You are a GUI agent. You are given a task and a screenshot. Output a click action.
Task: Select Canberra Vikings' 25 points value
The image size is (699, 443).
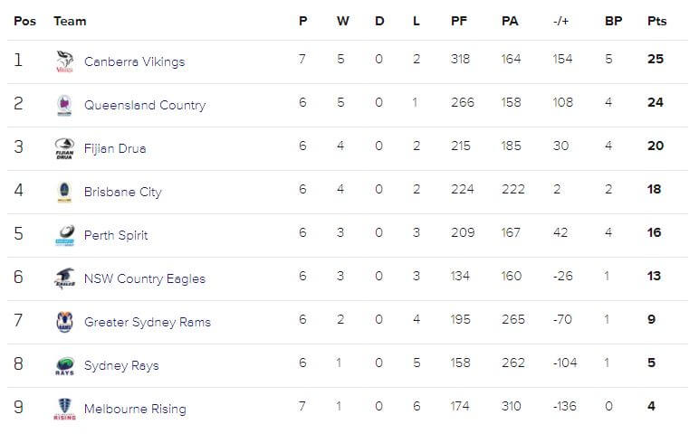click(x=656, y=59)
